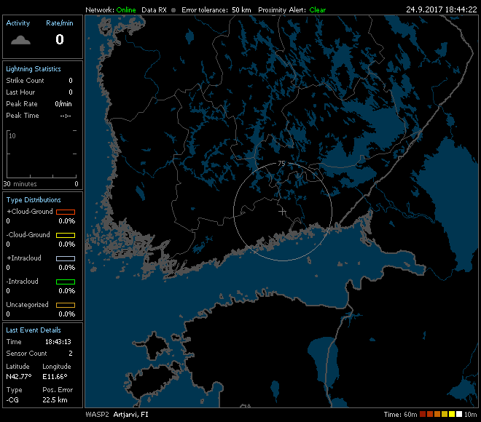This screenshot has height=422, width=481.
Task: Open the Last Event Details header
Action: click(34, 330)
